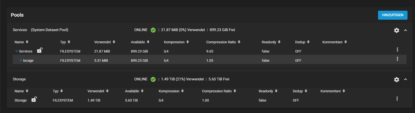Click the HINZUFÜGEN button
The width and height of the screenshot is (415, 113).
point(393,15)
